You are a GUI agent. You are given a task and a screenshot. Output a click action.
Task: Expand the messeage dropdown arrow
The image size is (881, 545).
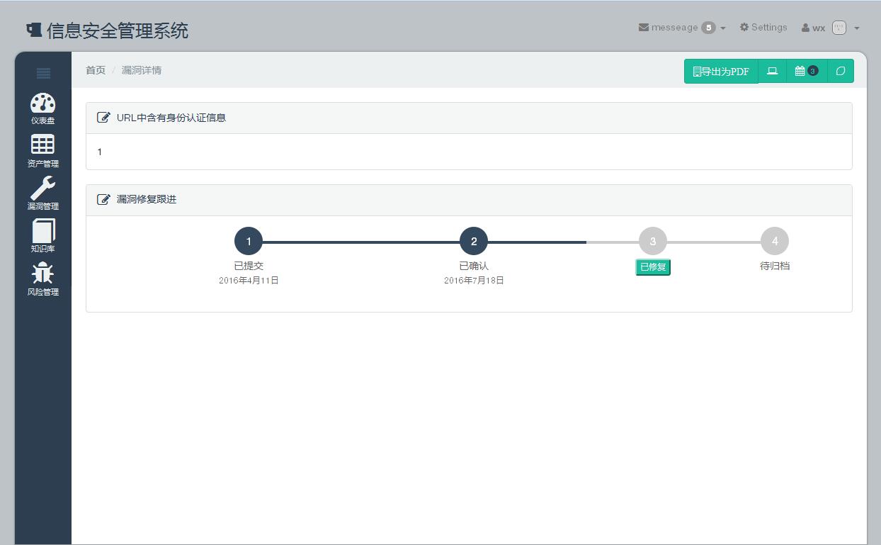click(721, 28)
